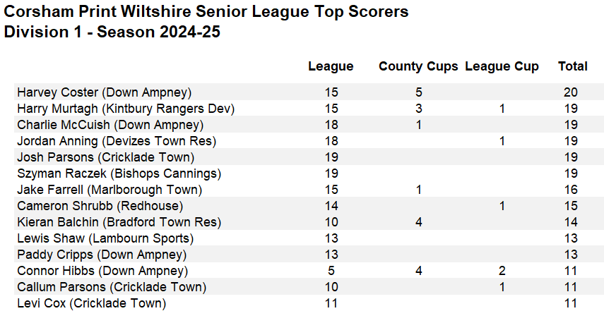Select Levi Cox's player name

pos(92,303)
